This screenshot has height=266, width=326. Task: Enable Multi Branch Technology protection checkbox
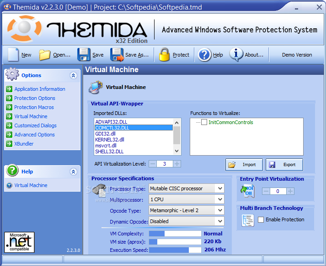point(261,219)
